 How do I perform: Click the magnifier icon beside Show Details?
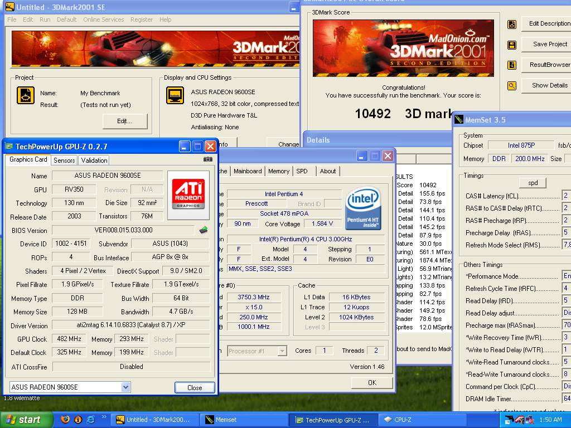[512, 85]
